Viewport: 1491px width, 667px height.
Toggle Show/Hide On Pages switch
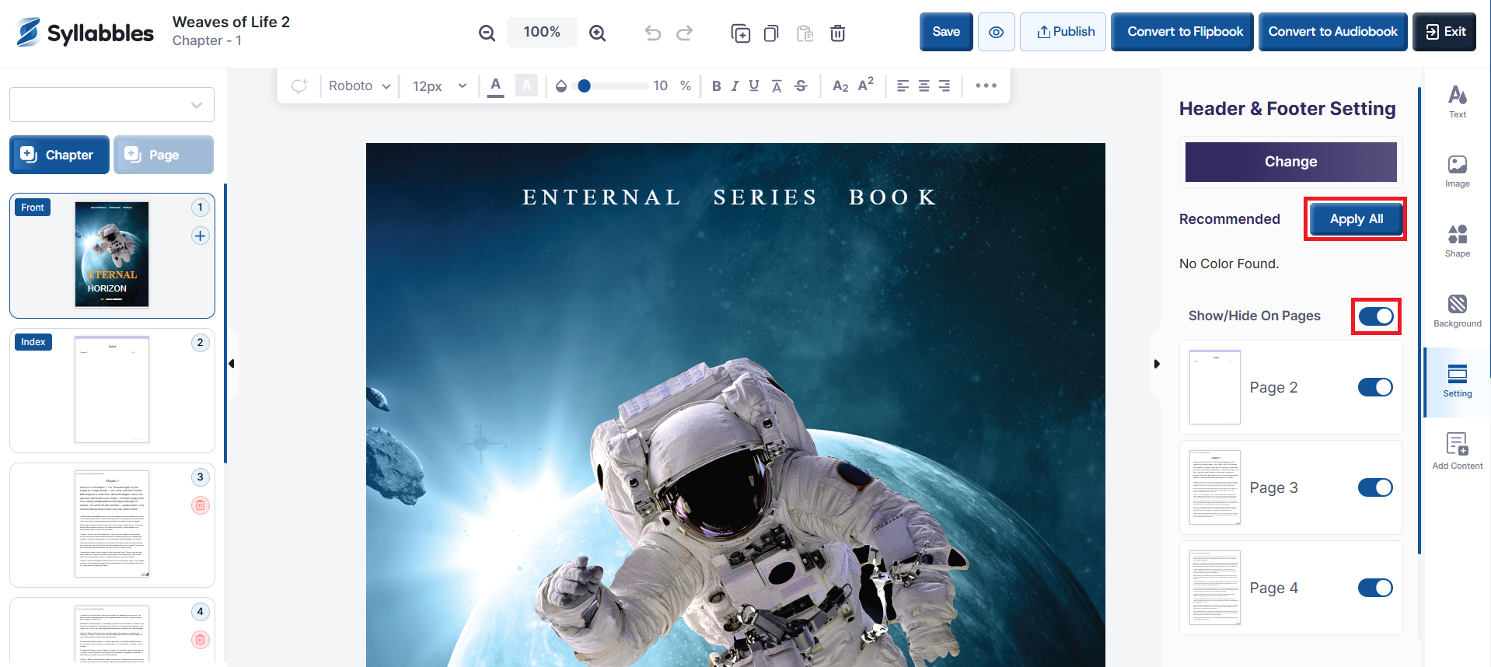[1375, 316]
